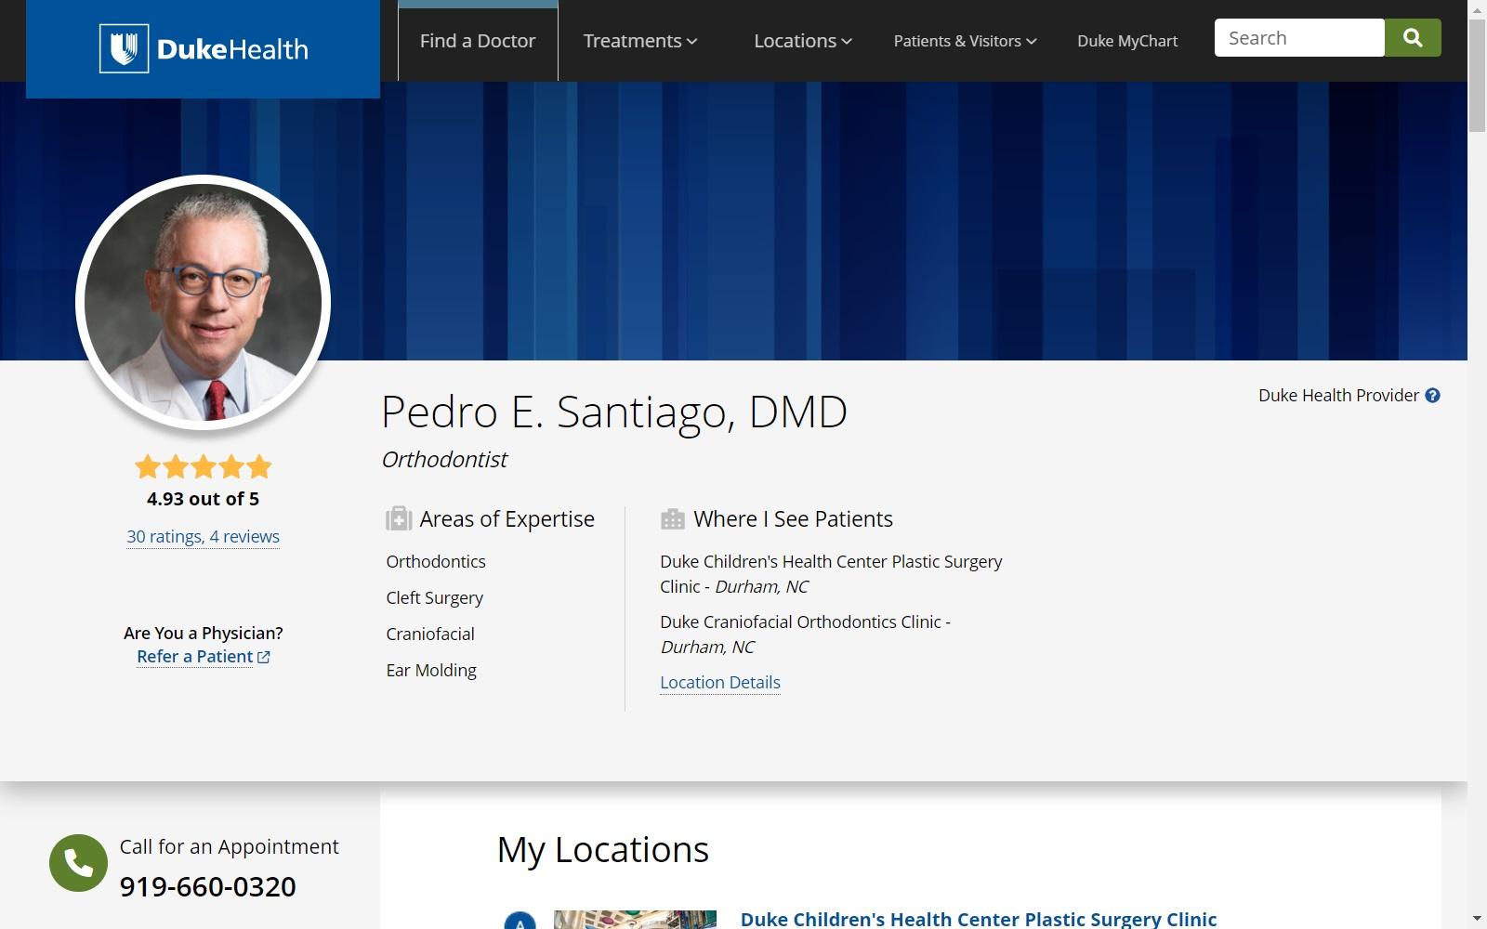Follow the Refer a Patient link
The image size is (1487, 929).
(195, 657)
